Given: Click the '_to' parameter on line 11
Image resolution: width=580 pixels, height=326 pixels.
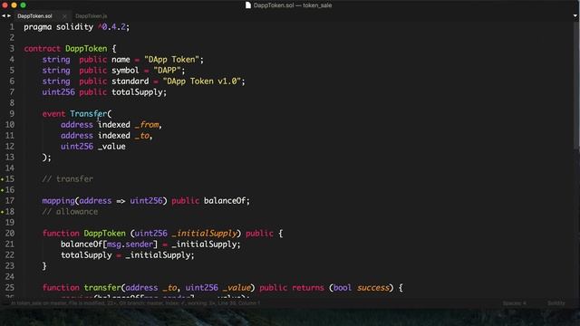Looking at the screenshot, I should [x=142, y=136].
